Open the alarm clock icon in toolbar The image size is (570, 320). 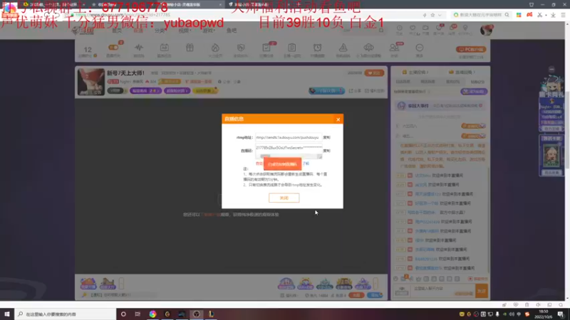coord(317,48)
